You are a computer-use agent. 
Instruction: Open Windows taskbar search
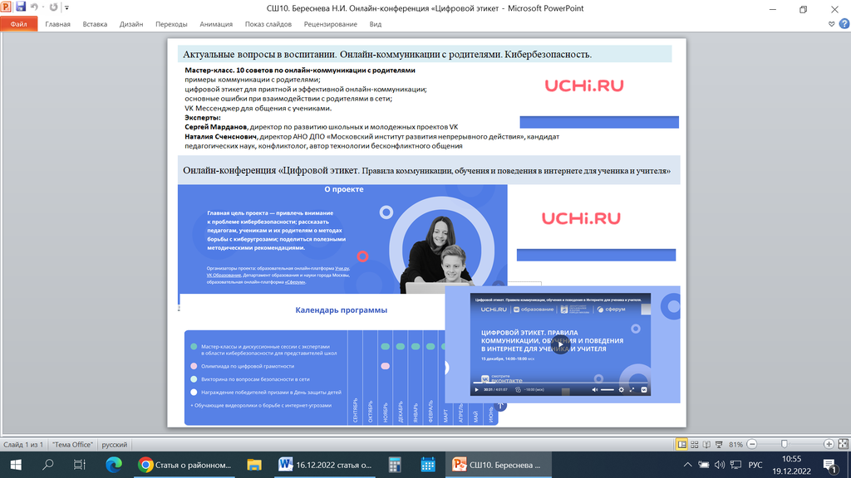coord(47,465)
